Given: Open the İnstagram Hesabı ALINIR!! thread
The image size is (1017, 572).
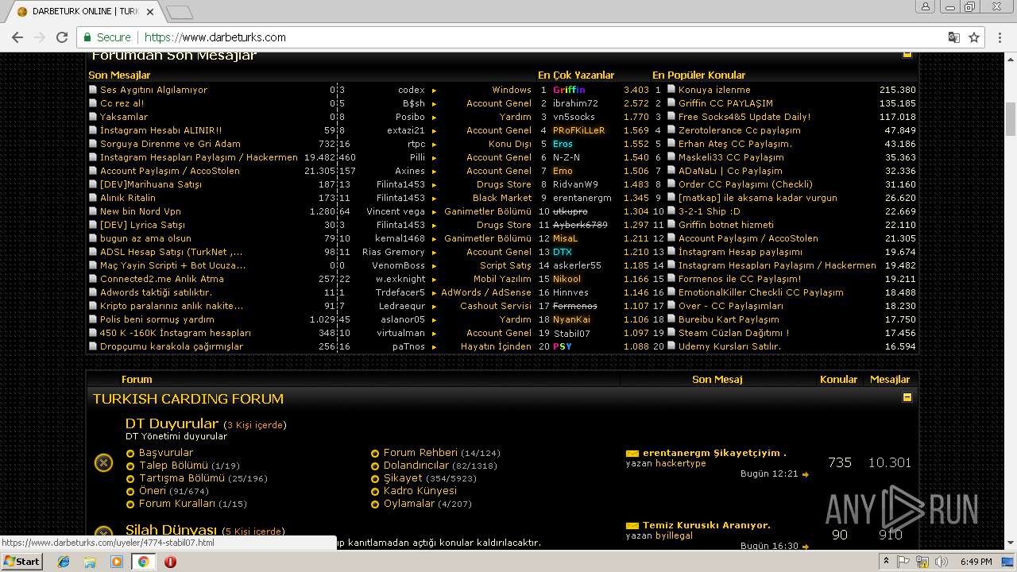Looking at the screenshot, I should 160,130.
